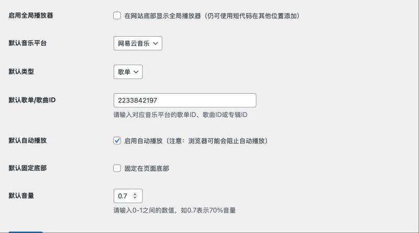Screen dimensions: 419x233
Task: Click the 默认音量 label
Action: [21, 196]
